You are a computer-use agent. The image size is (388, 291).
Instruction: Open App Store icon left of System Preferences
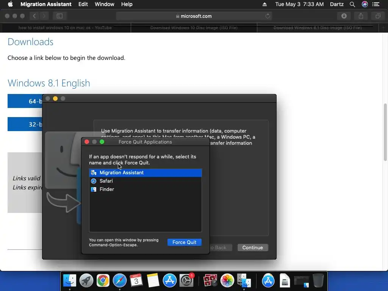[169, 280]
